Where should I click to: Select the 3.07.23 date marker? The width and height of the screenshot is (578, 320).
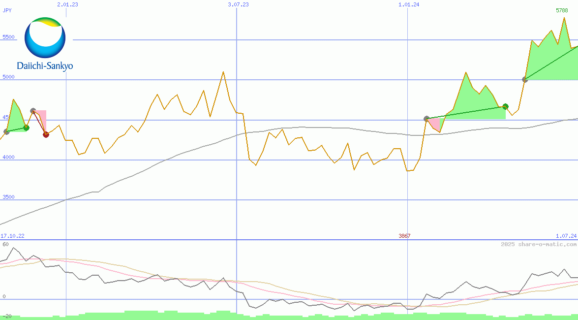click(238, 4)
